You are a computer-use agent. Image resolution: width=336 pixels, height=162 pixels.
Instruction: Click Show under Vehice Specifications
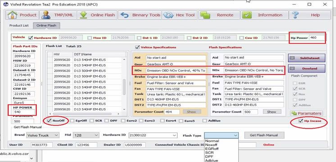click(x=191, y=112)
